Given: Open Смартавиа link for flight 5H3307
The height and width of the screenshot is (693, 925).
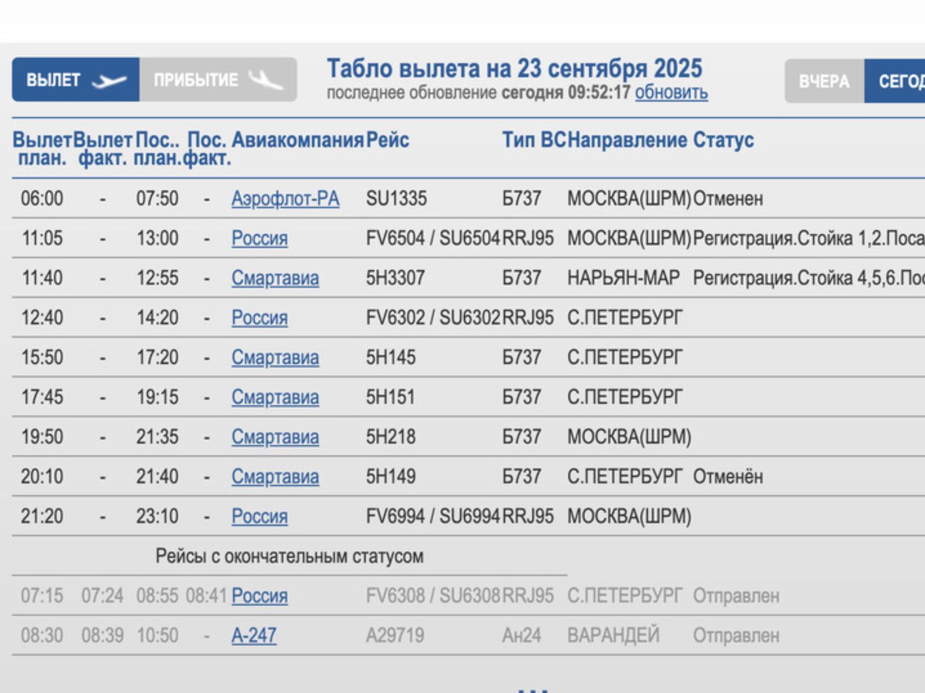Looking at the screenshot, I should click(275, 278).
